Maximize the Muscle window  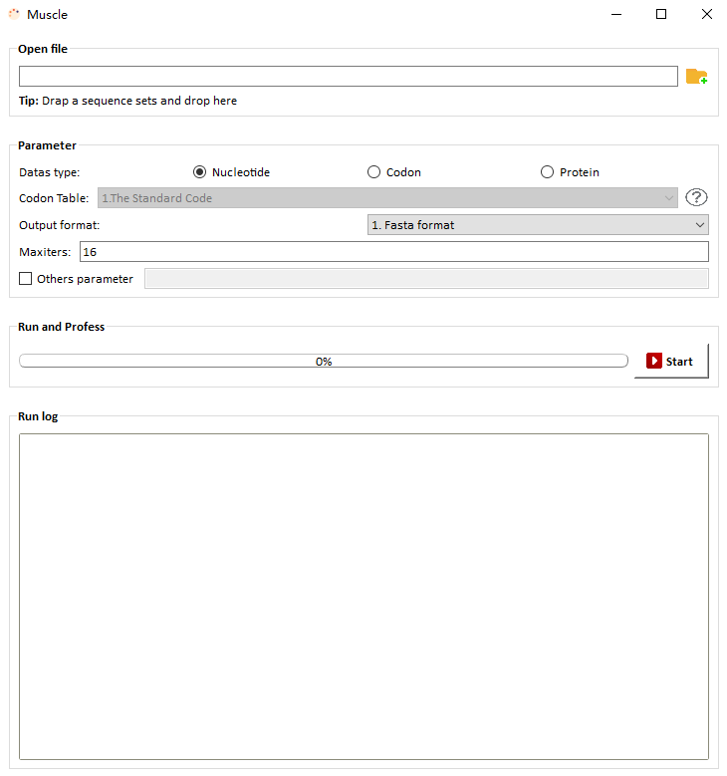tap(661, 14)
